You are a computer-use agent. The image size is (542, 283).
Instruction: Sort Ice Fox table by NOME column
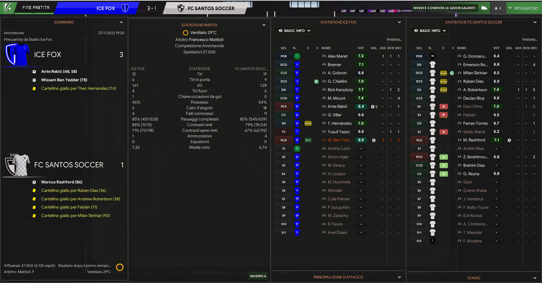pos(326,48)
